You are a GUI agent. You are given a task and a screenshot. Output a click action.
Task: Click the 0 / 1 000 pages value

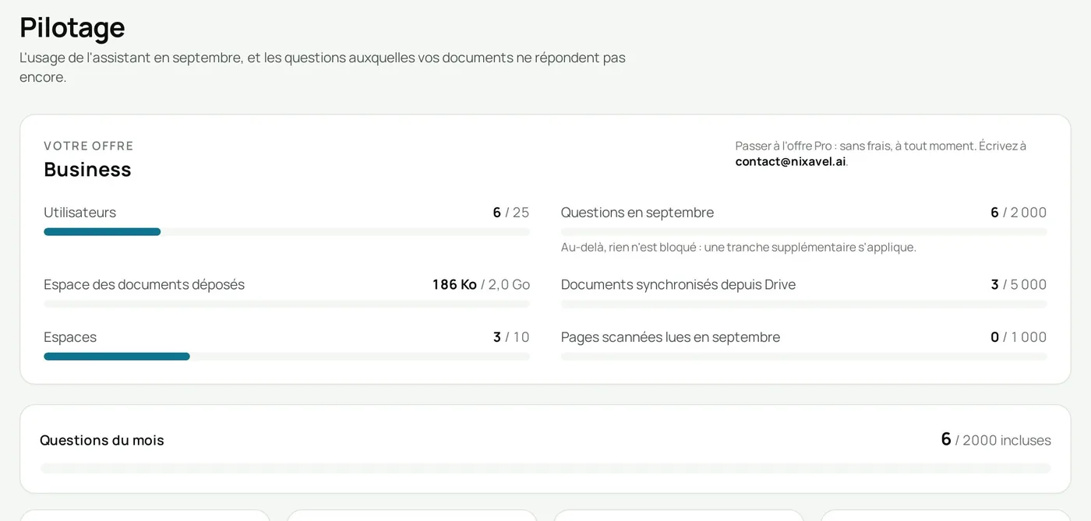[x=1019, y=337]
